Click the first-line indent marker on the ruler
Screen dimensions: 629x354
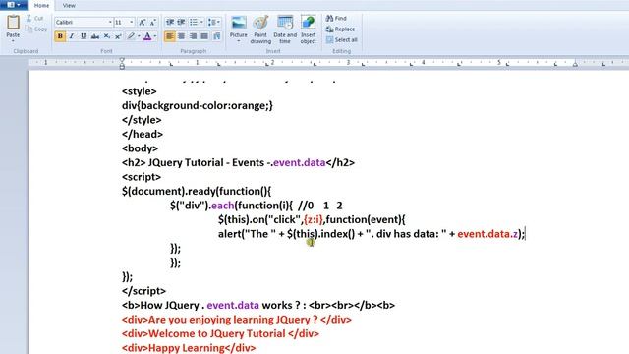122,60
